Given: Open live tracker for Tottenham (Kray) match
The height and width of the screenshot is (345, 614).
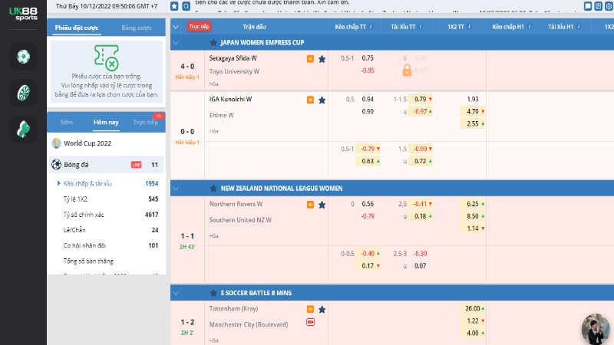Looking at the screenshot, I should coord(310,310).
